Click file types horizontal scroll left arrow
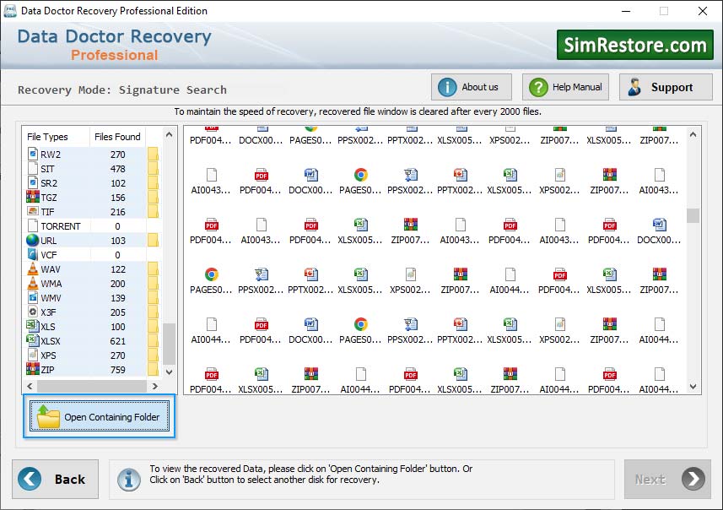723x510 pixels. [30, 386]
